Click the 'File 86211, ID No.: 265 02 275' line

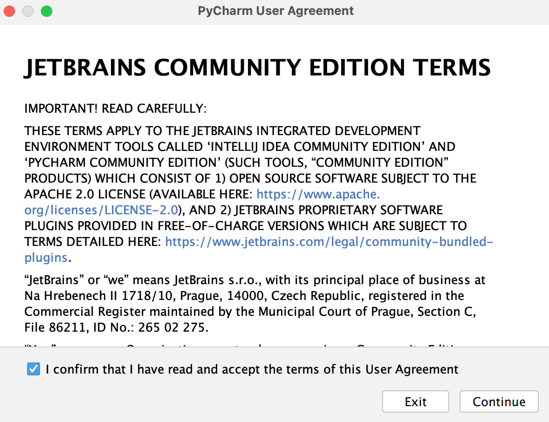point(115,327)
